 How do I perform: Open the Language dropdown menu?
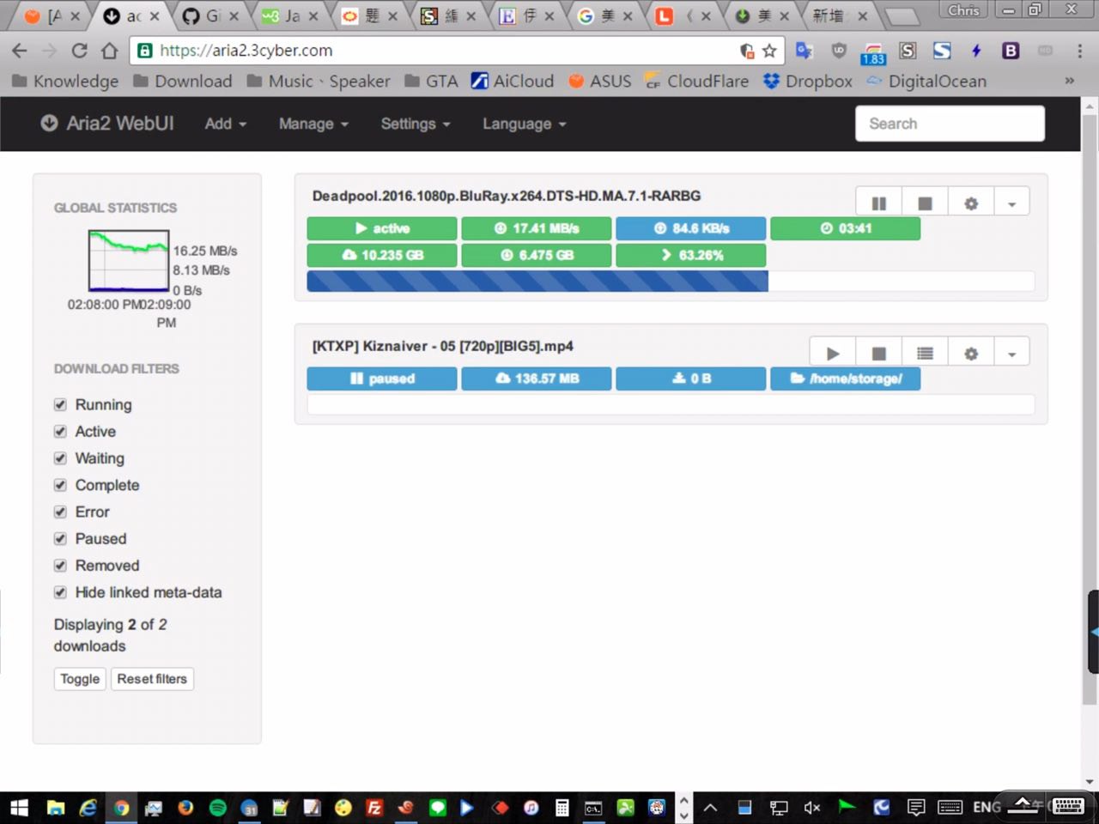pos(524,124)
